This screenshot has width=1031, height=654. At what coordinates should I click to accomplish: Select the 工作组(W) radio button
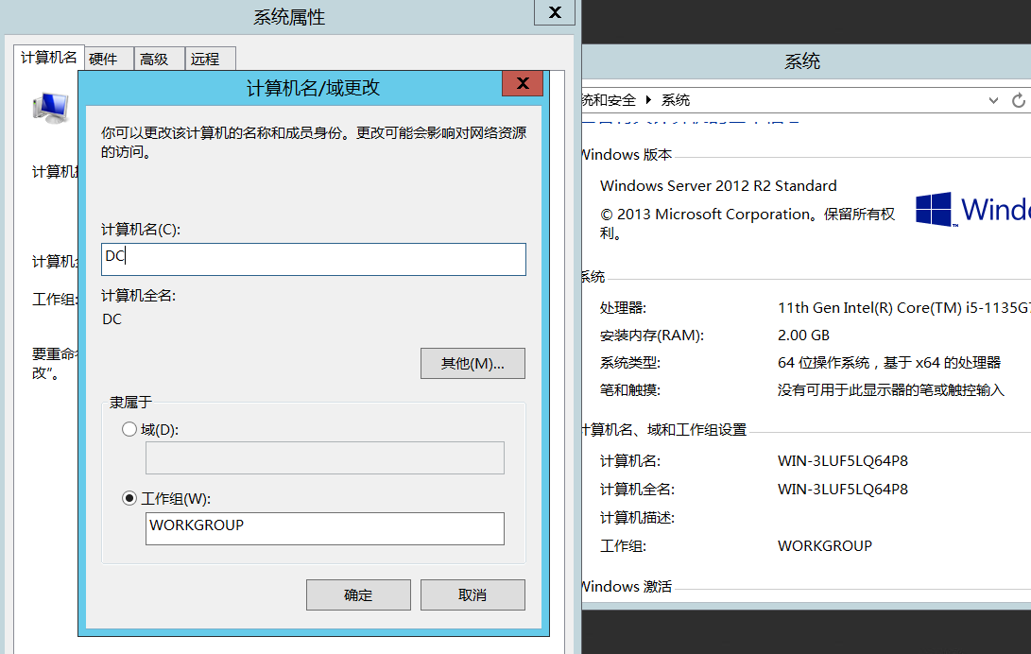(x=130, y=498)
